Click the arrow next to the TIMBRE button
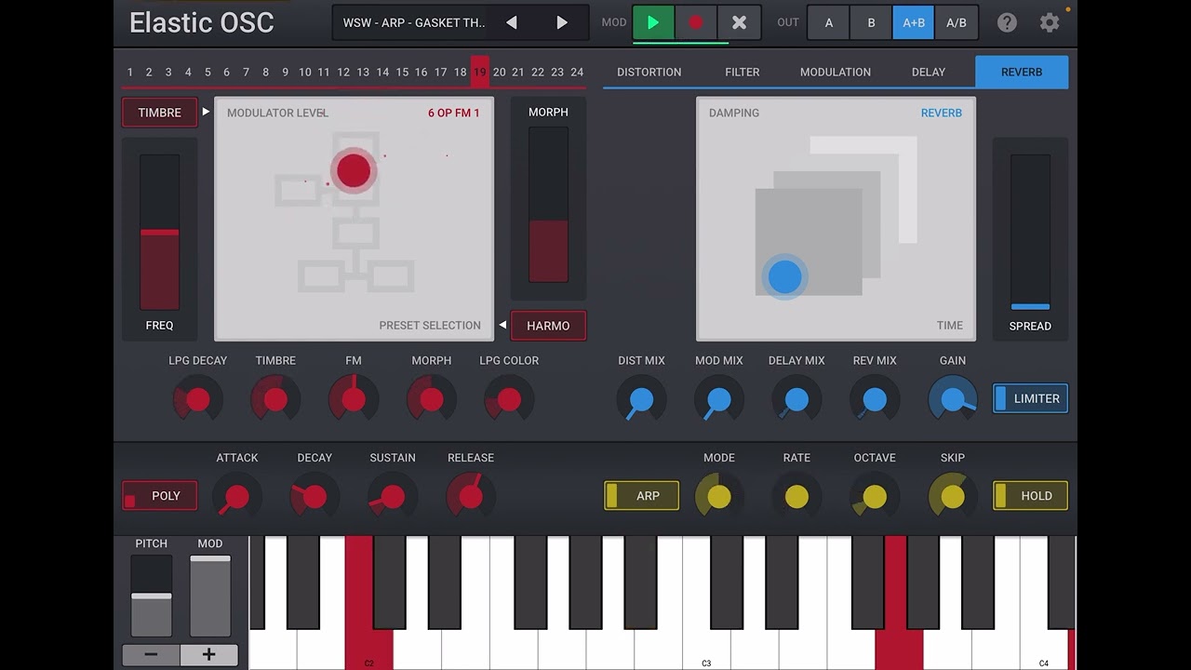This screenshot has height=670, width=1191. [206, 112]
